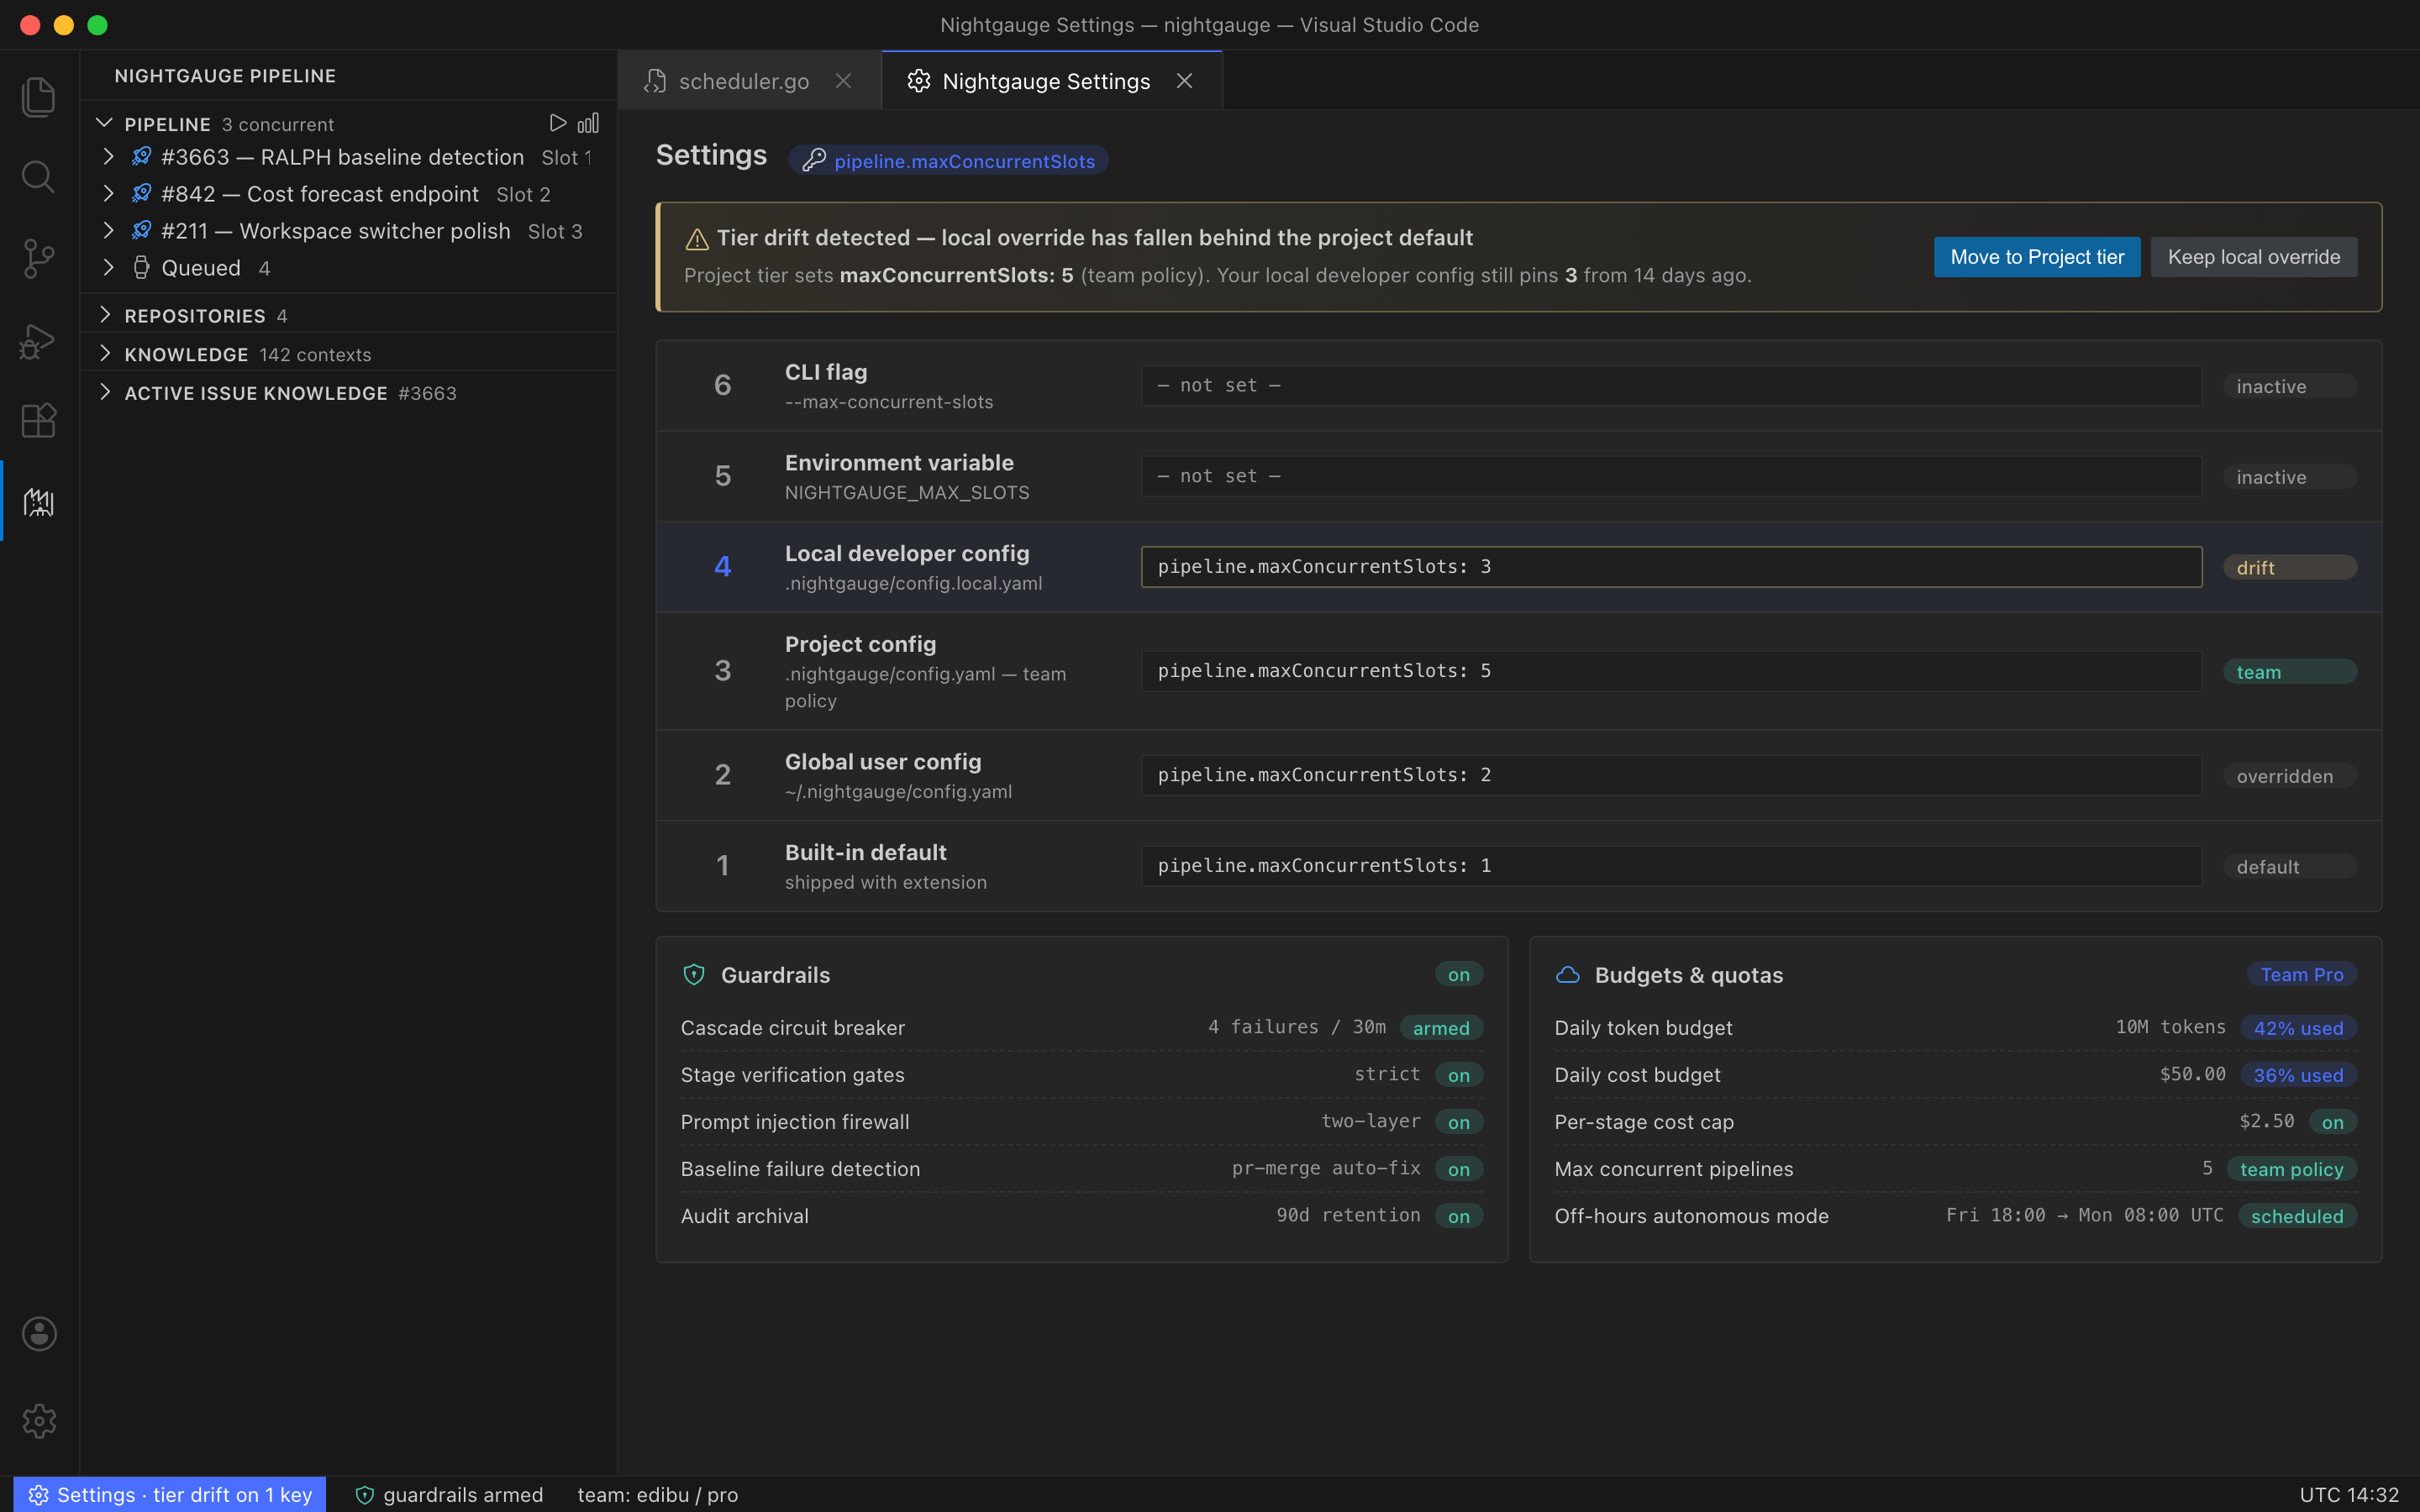
Task: Click the Max concurrent pipelines team policy badge
Action: click(x=2291, y=1169)
